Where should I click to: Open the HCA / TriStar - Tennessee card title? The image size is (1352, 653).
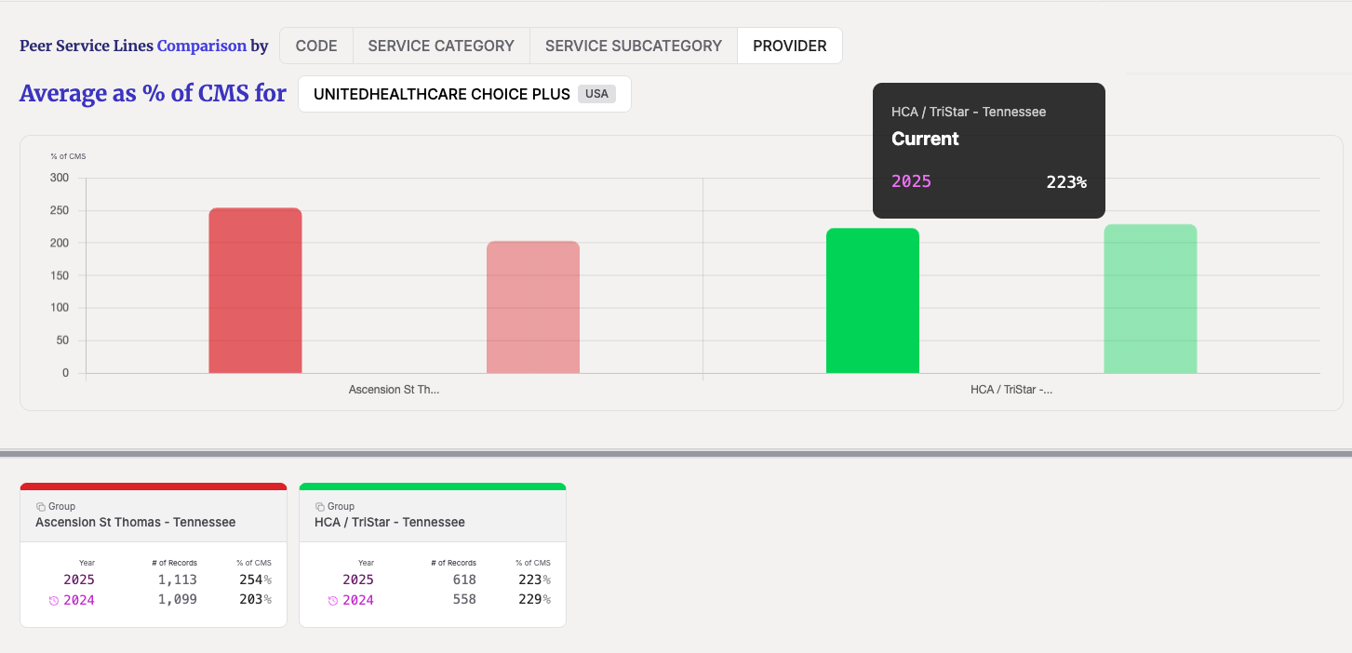pos(390,522)
